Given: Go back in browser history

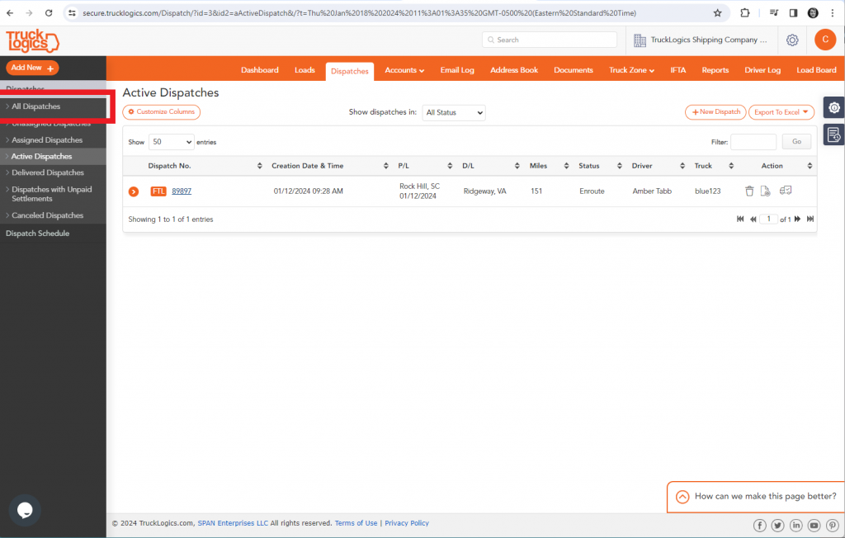Looking at the screenshot, I should pyautogui.click(x=10, y=13).
